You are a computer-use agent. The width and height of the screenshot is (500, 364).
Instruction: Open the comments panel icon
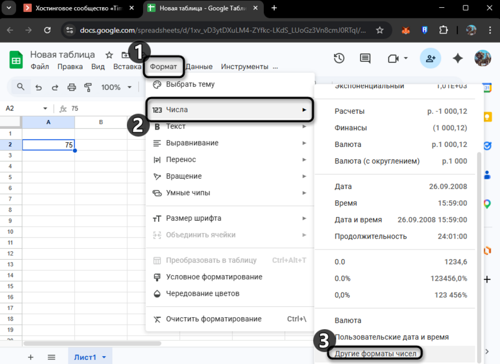tap(365, 58)
